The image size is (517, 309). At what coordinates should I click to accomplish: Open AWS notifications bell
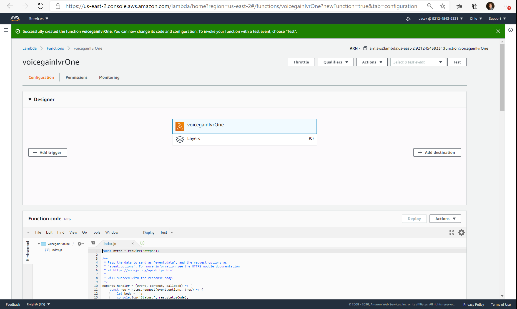408,19
